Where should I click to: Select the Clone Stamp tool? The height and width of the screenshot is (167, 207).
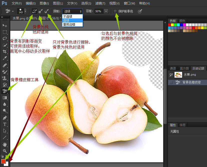point(5,78)
